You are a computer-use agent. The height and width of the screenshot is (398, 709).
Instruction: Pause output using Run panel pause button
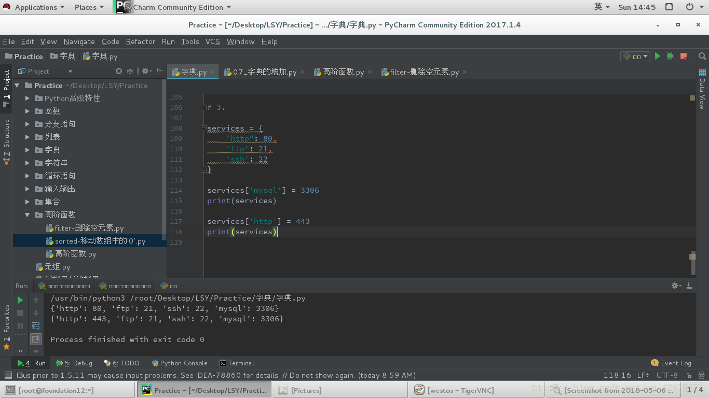pos(20,326)
